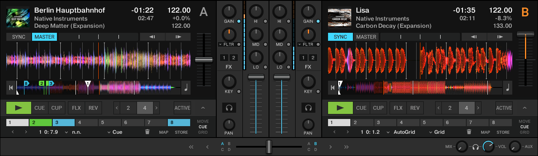This screenshot has width=538, height=156.
Task: Disable SYNC on Deck B
Action: click(340, 37)
